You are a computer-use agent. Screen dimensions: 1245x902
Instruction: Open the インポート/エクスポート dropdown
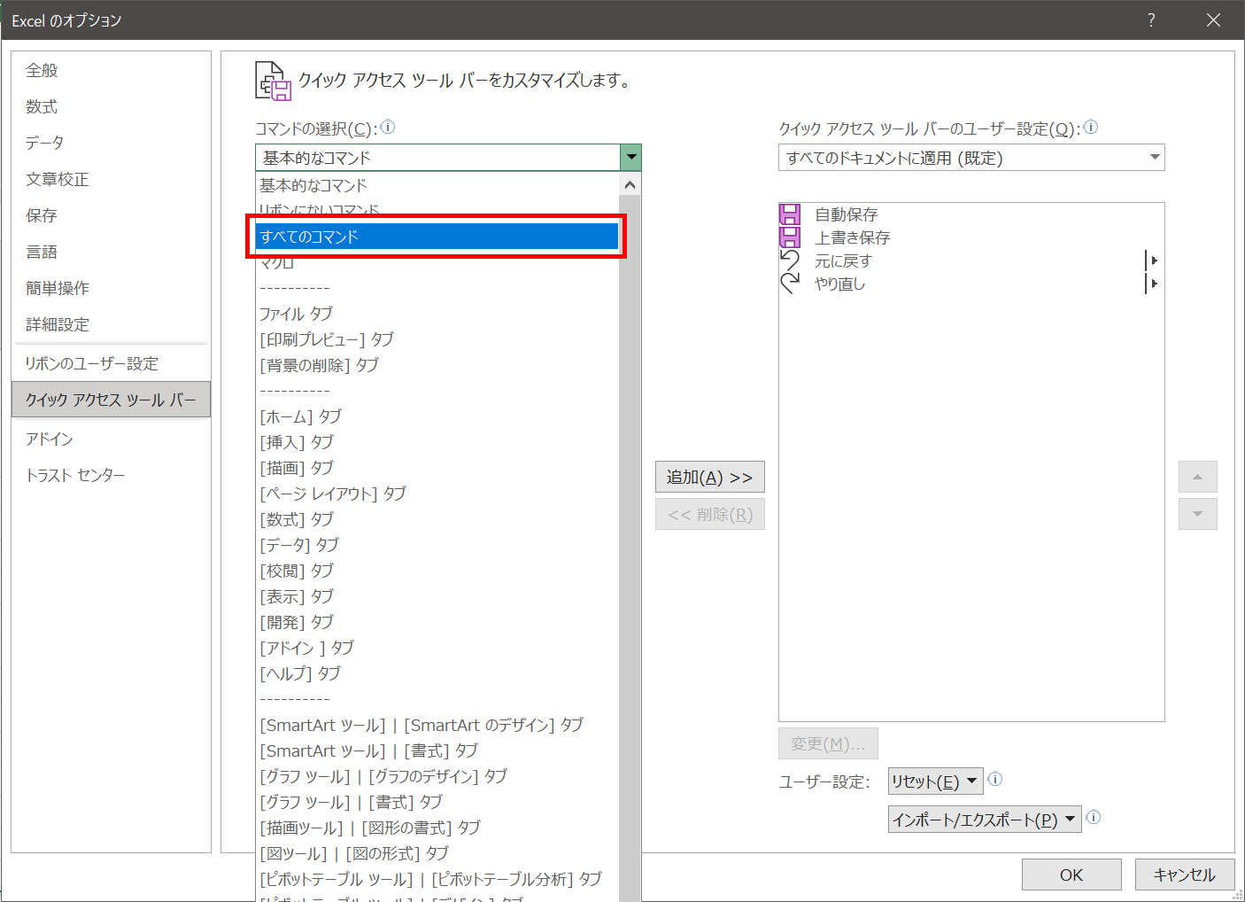[985, 820]
